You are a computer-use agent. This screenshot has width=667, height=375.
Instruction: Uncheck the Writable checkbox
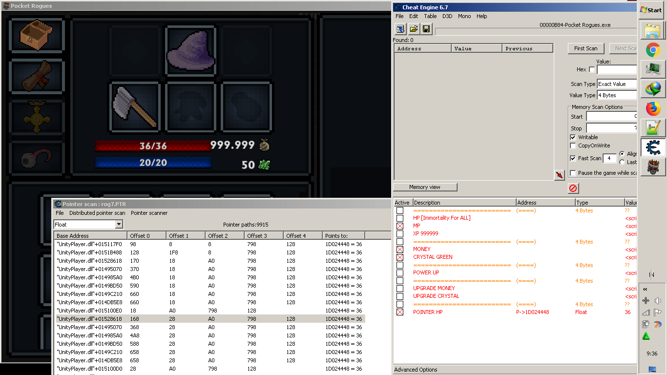tap(573, 137)
